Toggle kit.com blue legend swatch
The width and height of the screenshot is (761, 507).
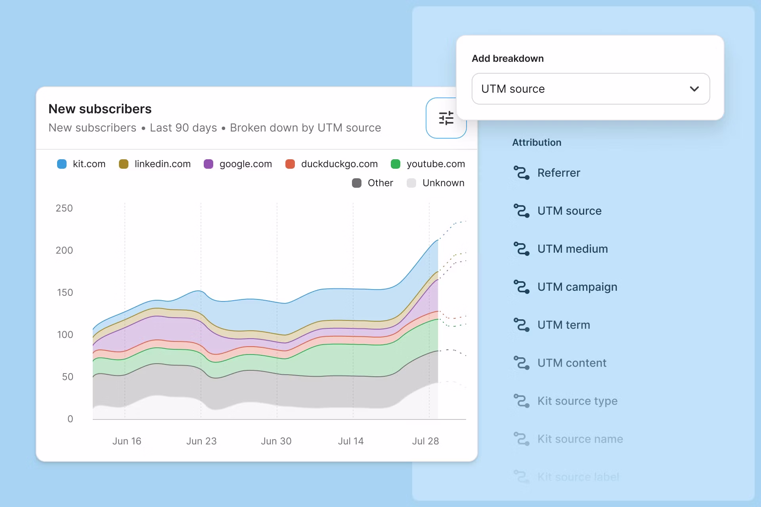tap(62, 164)
